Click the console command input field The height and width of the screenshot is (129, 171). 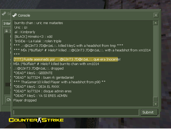pyautogui.click(x=76, y=112)
